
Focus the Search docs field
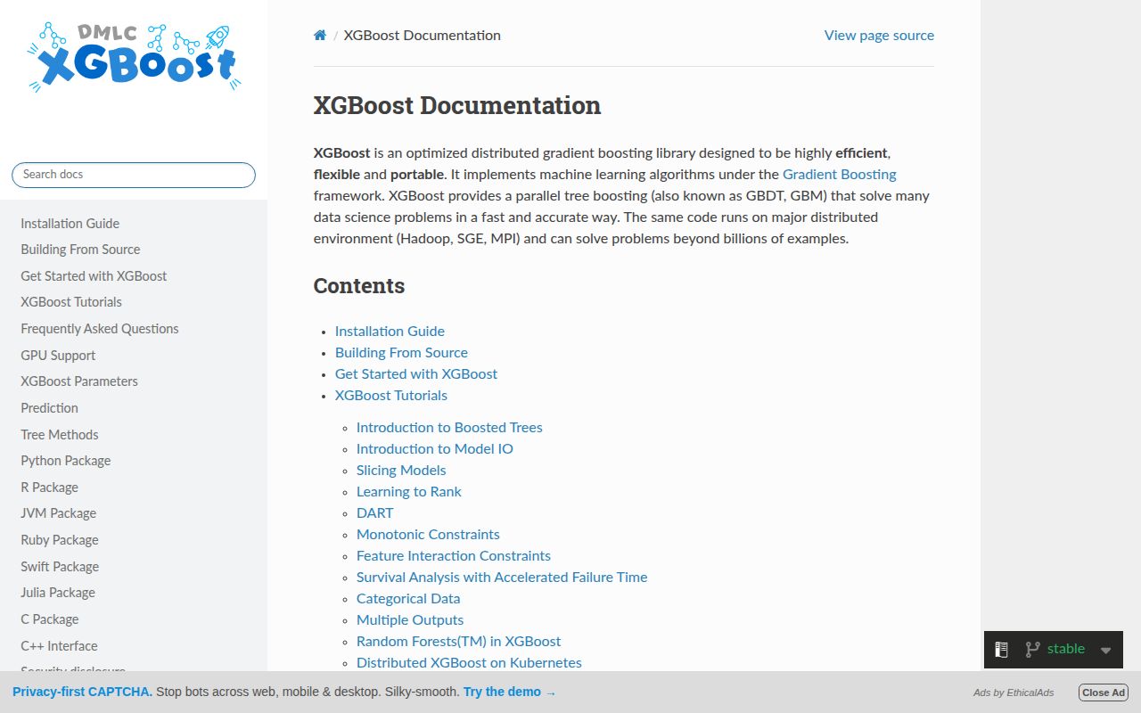134,175
